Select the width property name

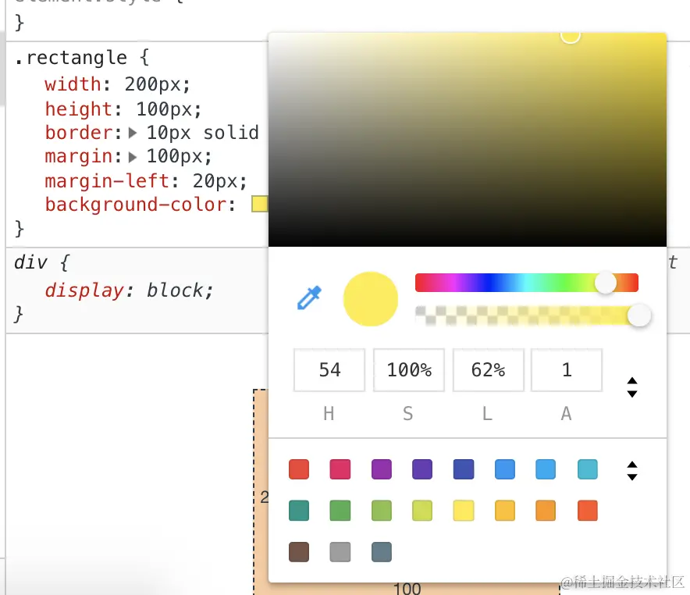pyautogui.click(x=73, y=84)
